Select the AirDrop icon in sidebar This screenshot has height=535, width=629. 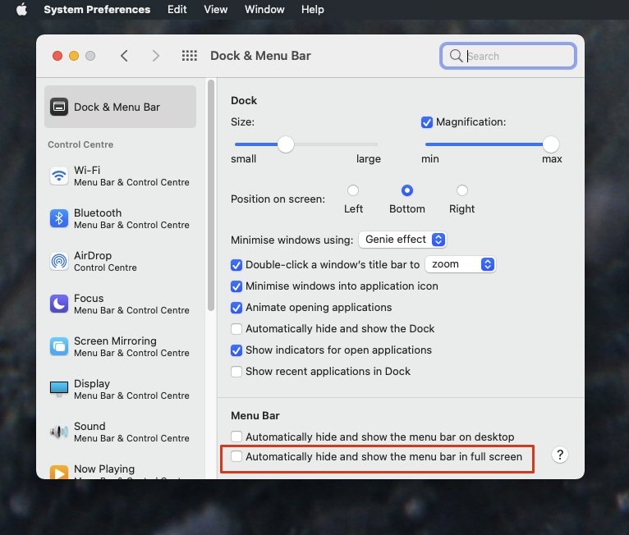[x=59, y=261]
